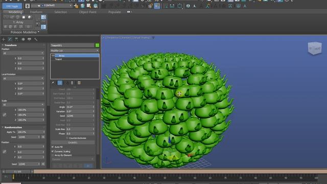Open the Display command panel tab
Image resolution: width=327 pixels, height=184 pixels.
pyautogui.click(x=30, y=39)
